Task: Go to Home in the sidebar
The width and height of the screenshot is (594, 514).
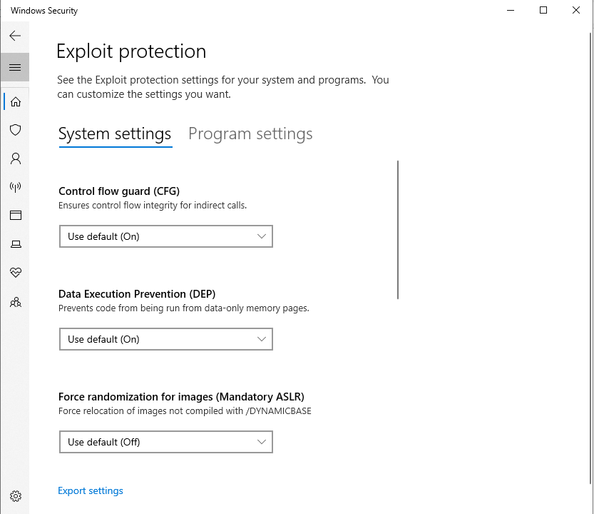Action: click(x=16, y=101)
